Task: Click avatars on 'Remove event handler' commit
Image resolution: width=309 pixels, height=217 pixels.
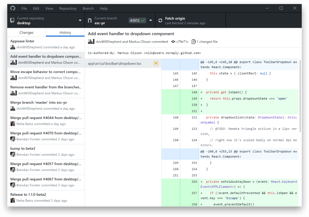Action: pos(13,93)
